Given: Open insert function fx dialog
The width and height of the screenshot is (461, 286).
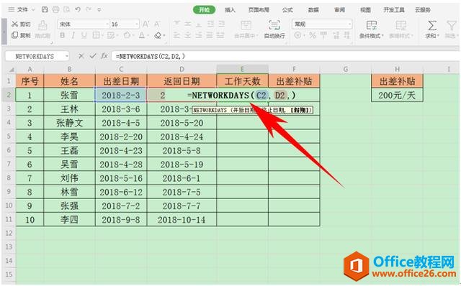Looking at the screenshot, I should point(104,56).
